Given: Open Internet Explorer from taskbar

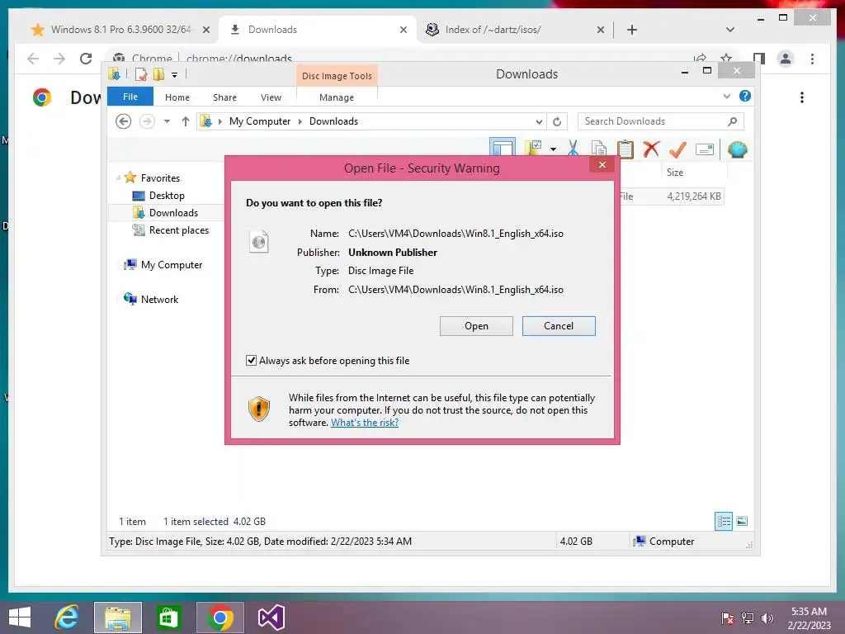Looking at the screenshot, I should tap(68, 617).
